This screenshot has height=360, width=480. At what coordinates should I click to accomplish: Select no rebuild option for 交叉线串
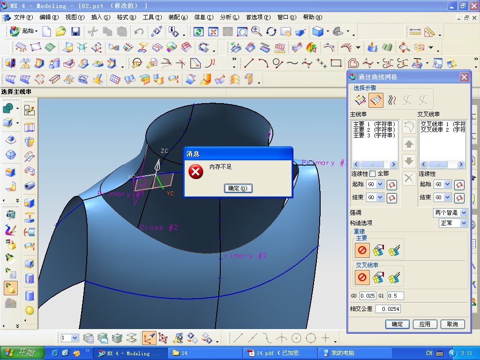[362, 277]
